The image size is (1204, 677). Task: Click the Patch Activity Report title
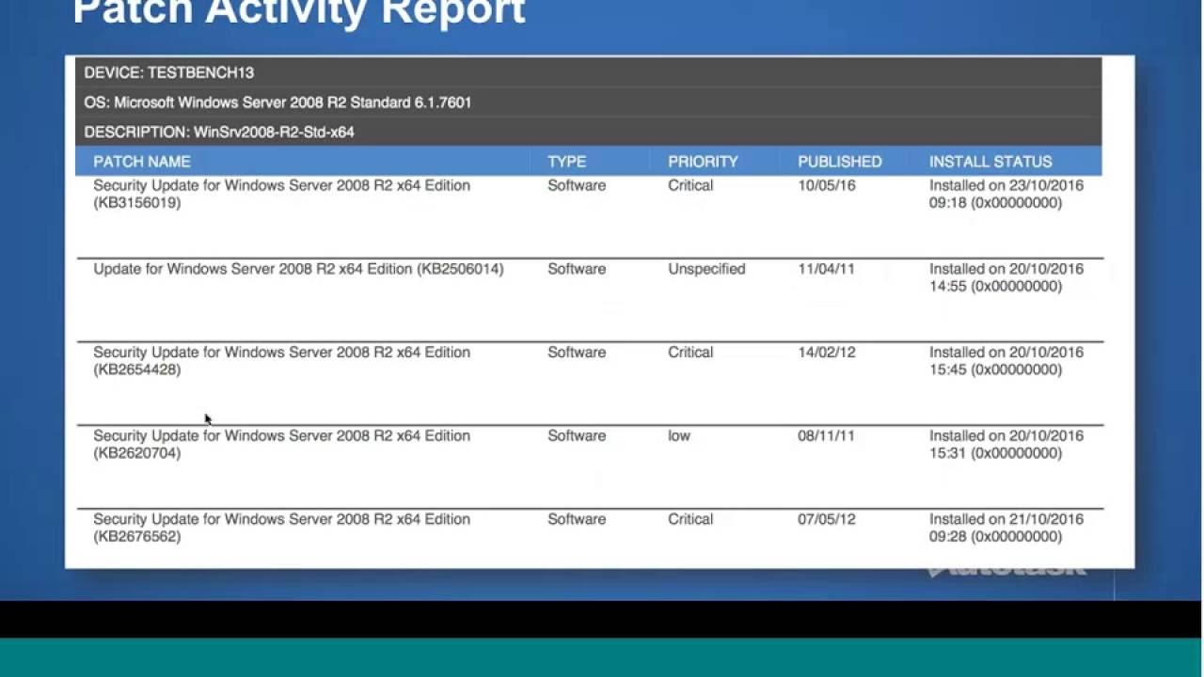tap(299, 12)
